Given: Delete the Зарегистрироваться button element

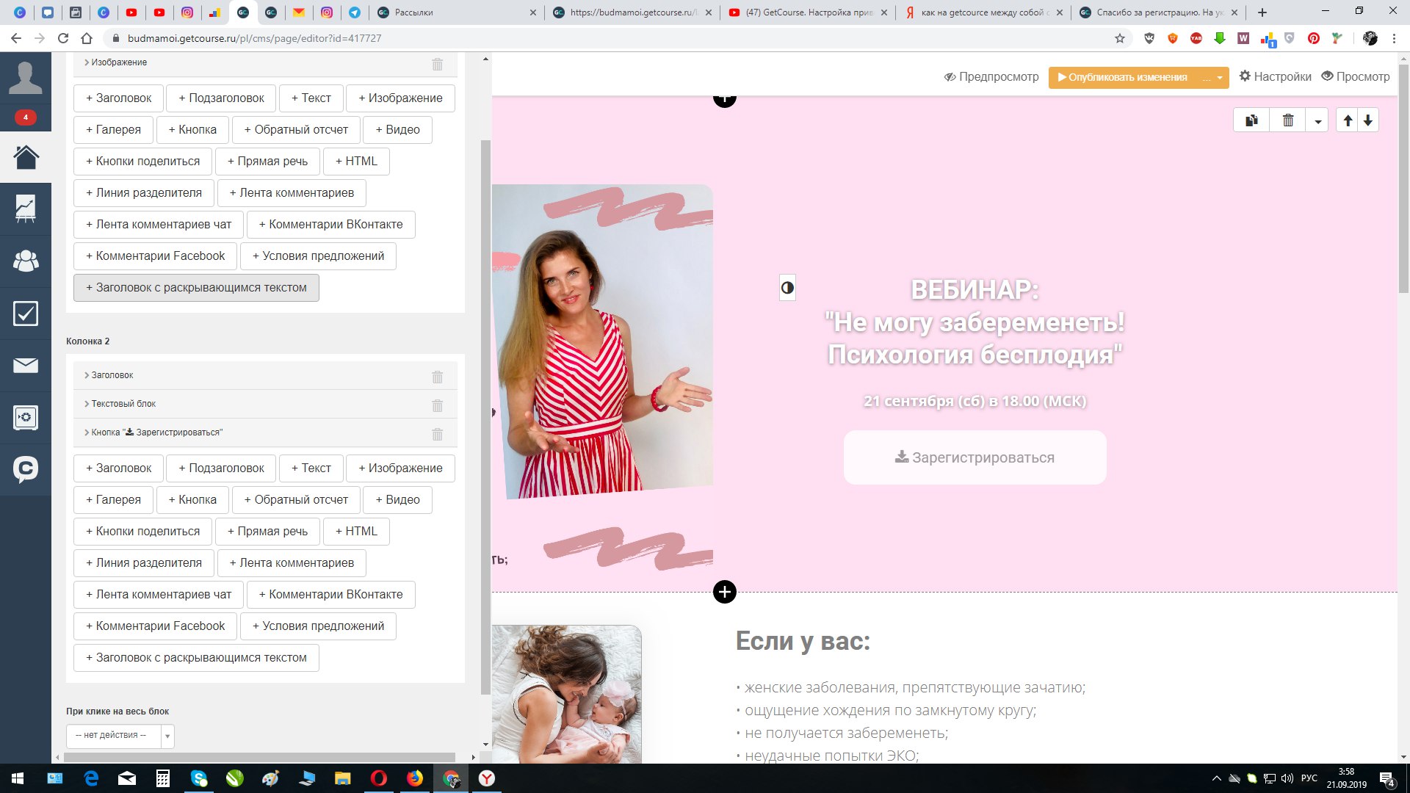Looking at the screenshot, I should pyautogui.click(x=438, y=434).
